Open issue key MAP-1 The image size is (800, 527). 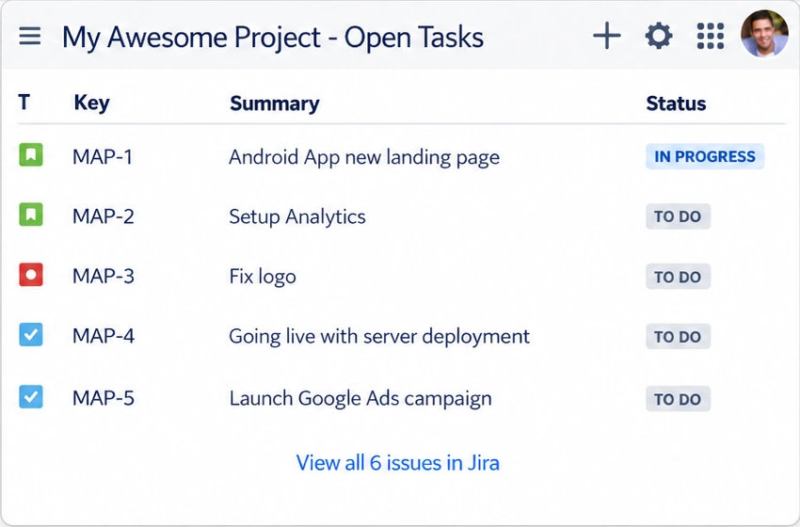point(103,156)
